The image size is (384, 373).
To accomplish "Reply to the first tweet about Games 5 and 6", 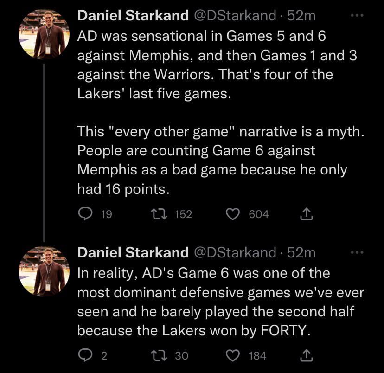I will [85, 213].
